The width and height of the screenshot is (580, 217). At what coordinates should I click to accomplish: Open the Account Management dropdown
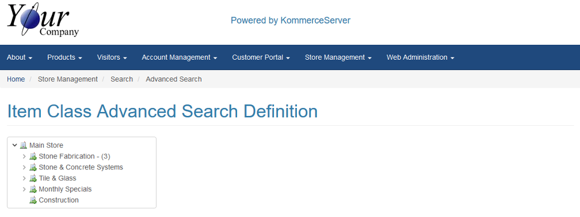click(180, 57)
